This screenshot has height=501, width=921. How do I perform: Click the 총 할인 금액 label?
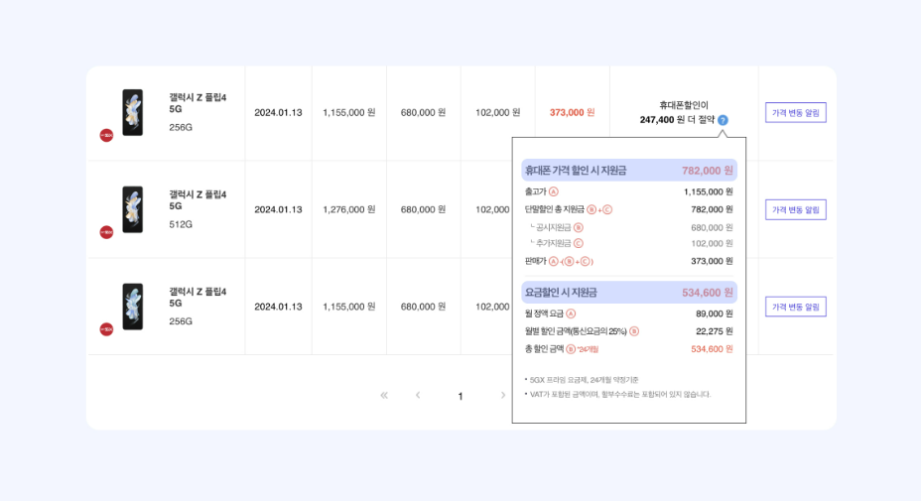pos(544,349)
